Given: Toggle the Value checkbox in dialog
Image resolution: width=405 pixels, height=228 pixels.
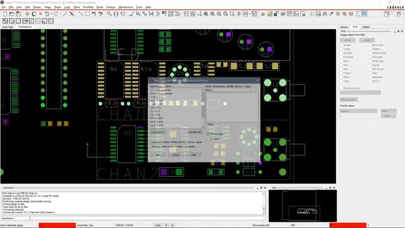Looking at the screenshot, I should point(211,139).
